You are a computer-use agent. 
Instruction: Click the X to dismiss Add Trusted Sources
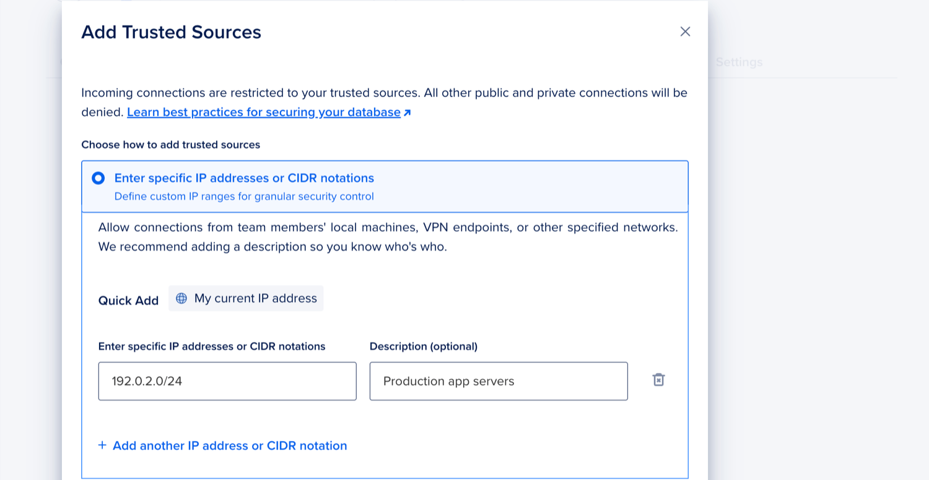[x=685, y=31]
